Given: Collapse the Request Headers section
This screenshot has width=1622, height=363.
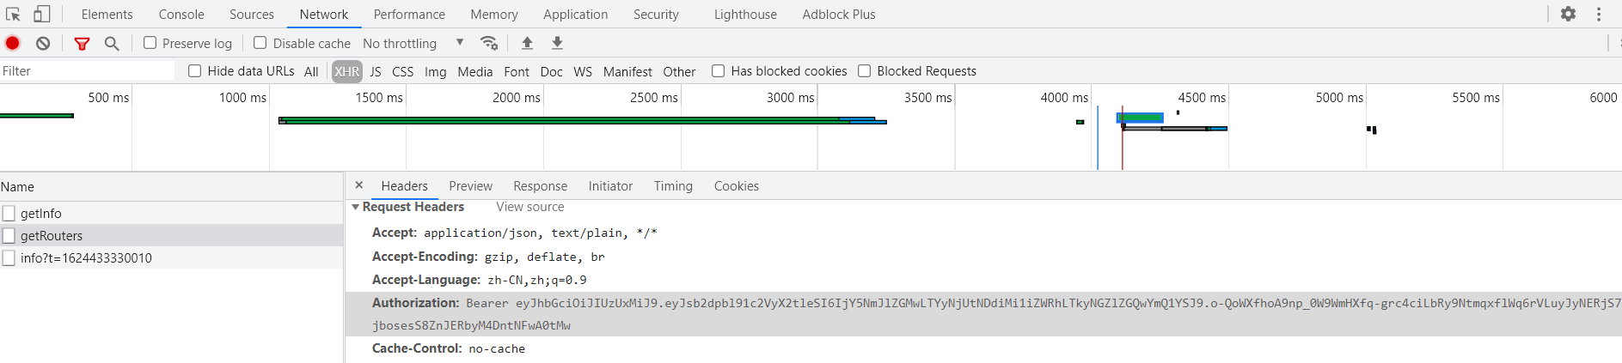Looking at the screenshot, I should [356, 207].
